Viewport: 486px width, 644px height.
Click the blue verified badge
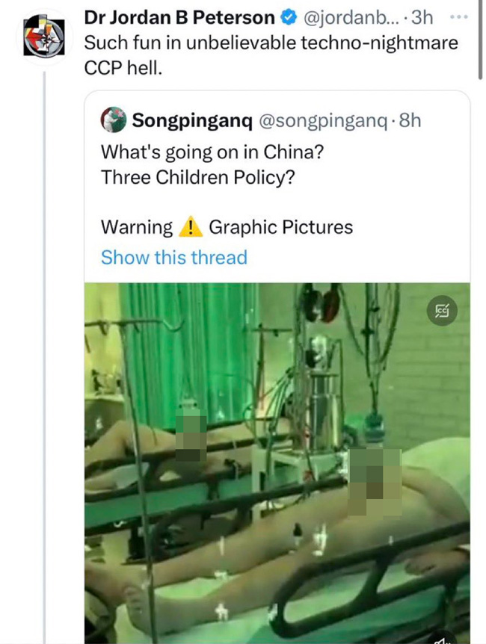[x=286, y=17]
